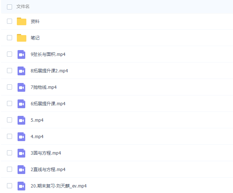Select checkbox for 4.mp4
Viewport: 233px width, 193px height.
(10, 137)
